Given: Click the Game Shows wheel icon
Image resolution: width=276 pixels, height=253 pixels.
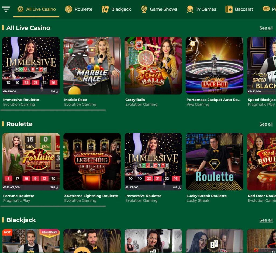Looking at the screenshot, I should click(144, 9).
